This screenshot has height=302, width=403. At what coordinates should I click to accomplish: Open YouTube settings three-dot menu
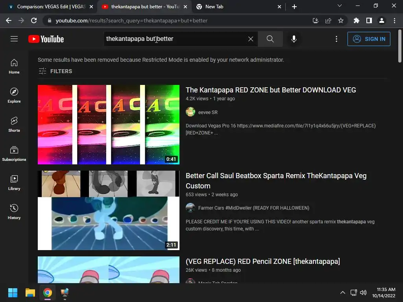coord(336,39)
